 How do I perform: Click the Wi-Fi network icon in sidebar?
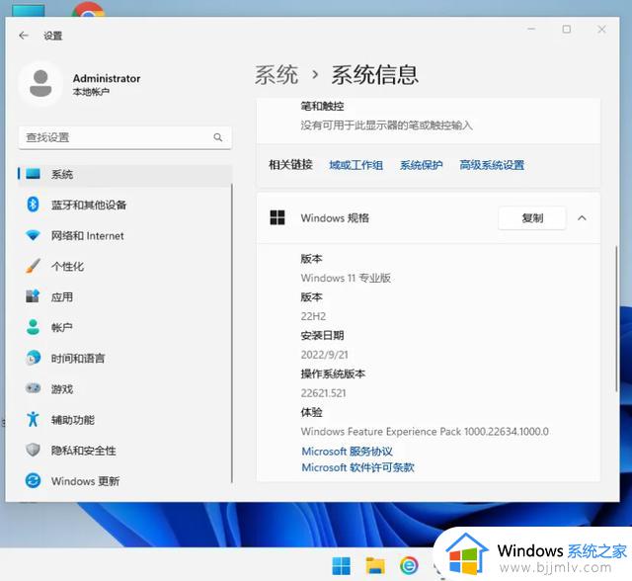33,235
